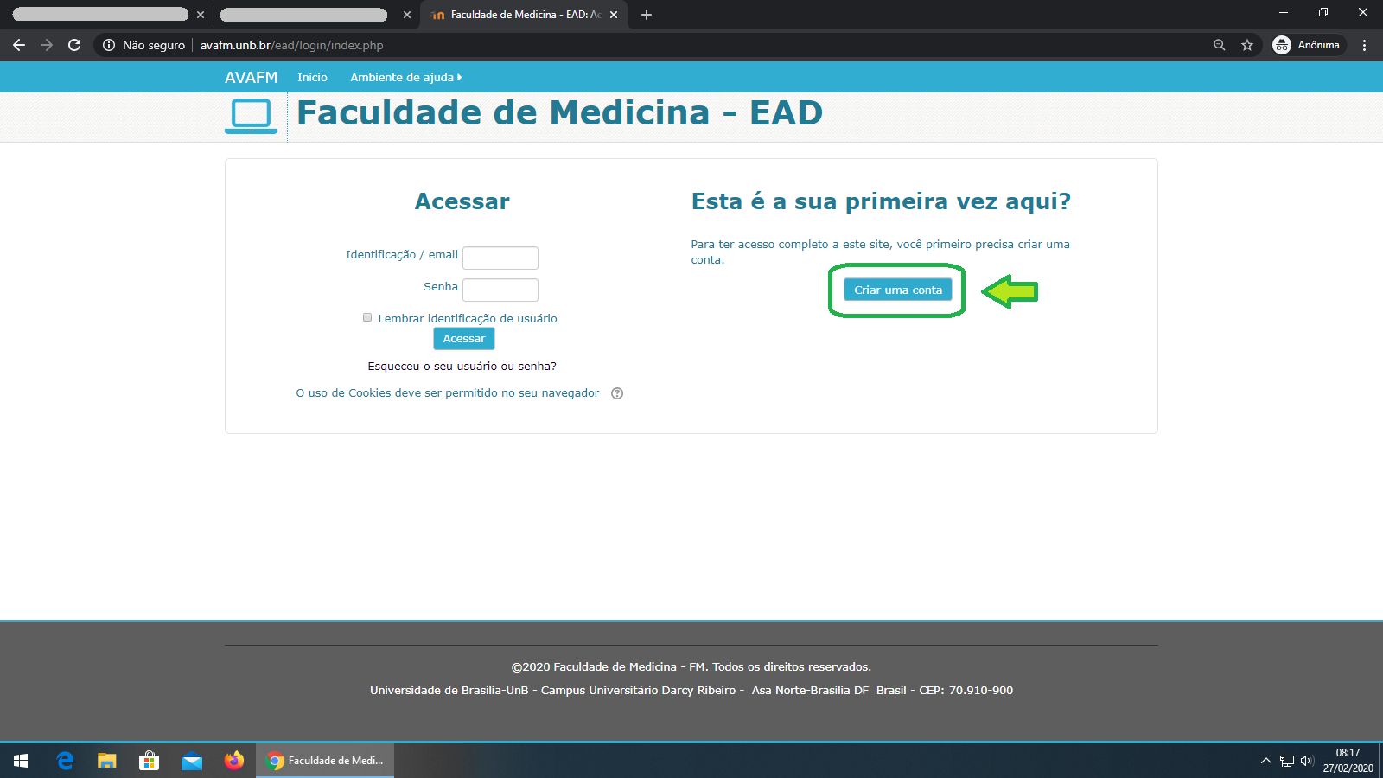Bookmark page with the star icon
Image resolution: width=1383 pixels, height=778 pixels.
pos(1247,45)
